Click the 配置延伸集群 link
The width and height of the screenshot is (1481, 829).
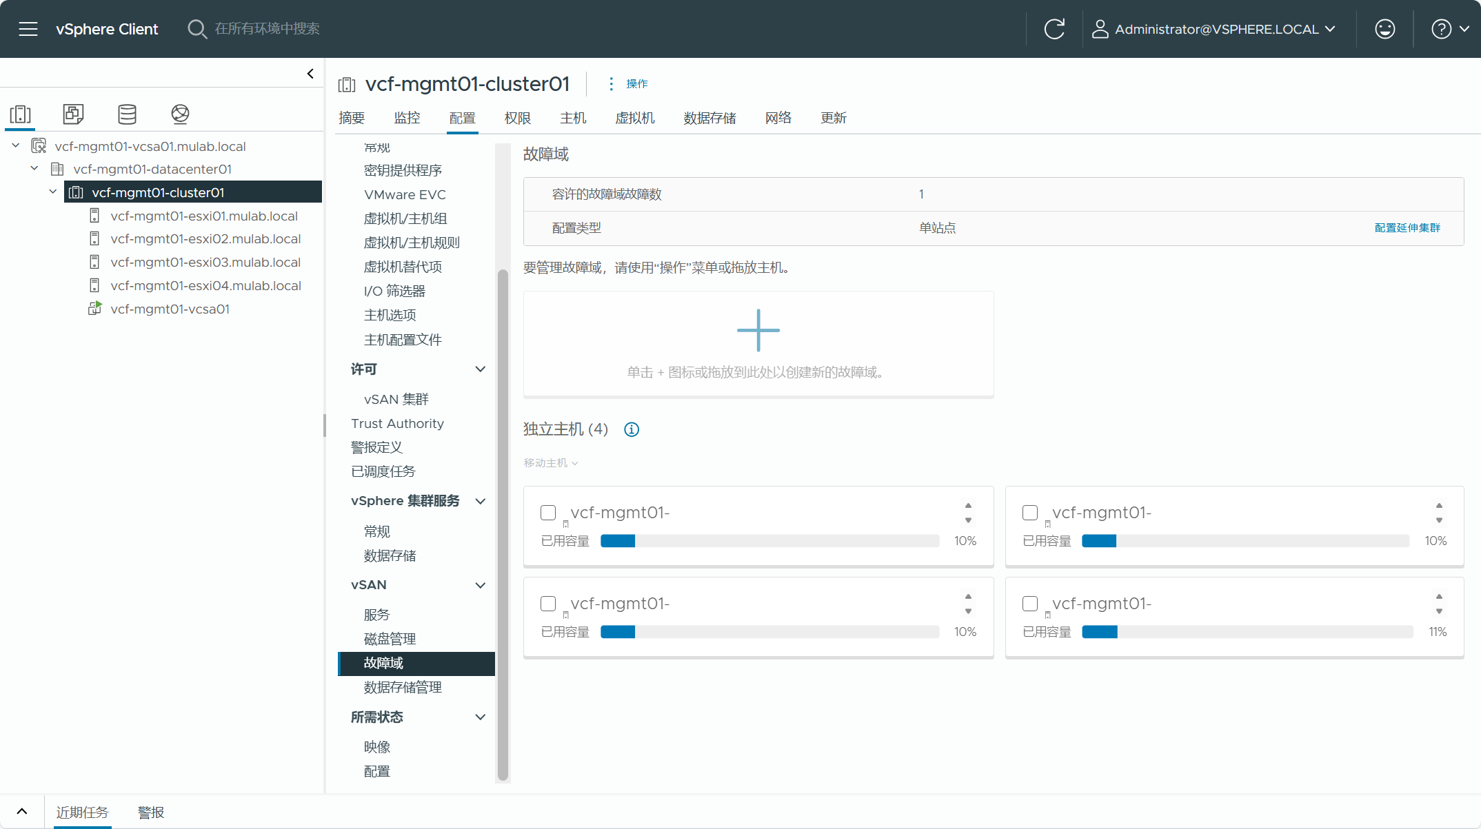1407,228
